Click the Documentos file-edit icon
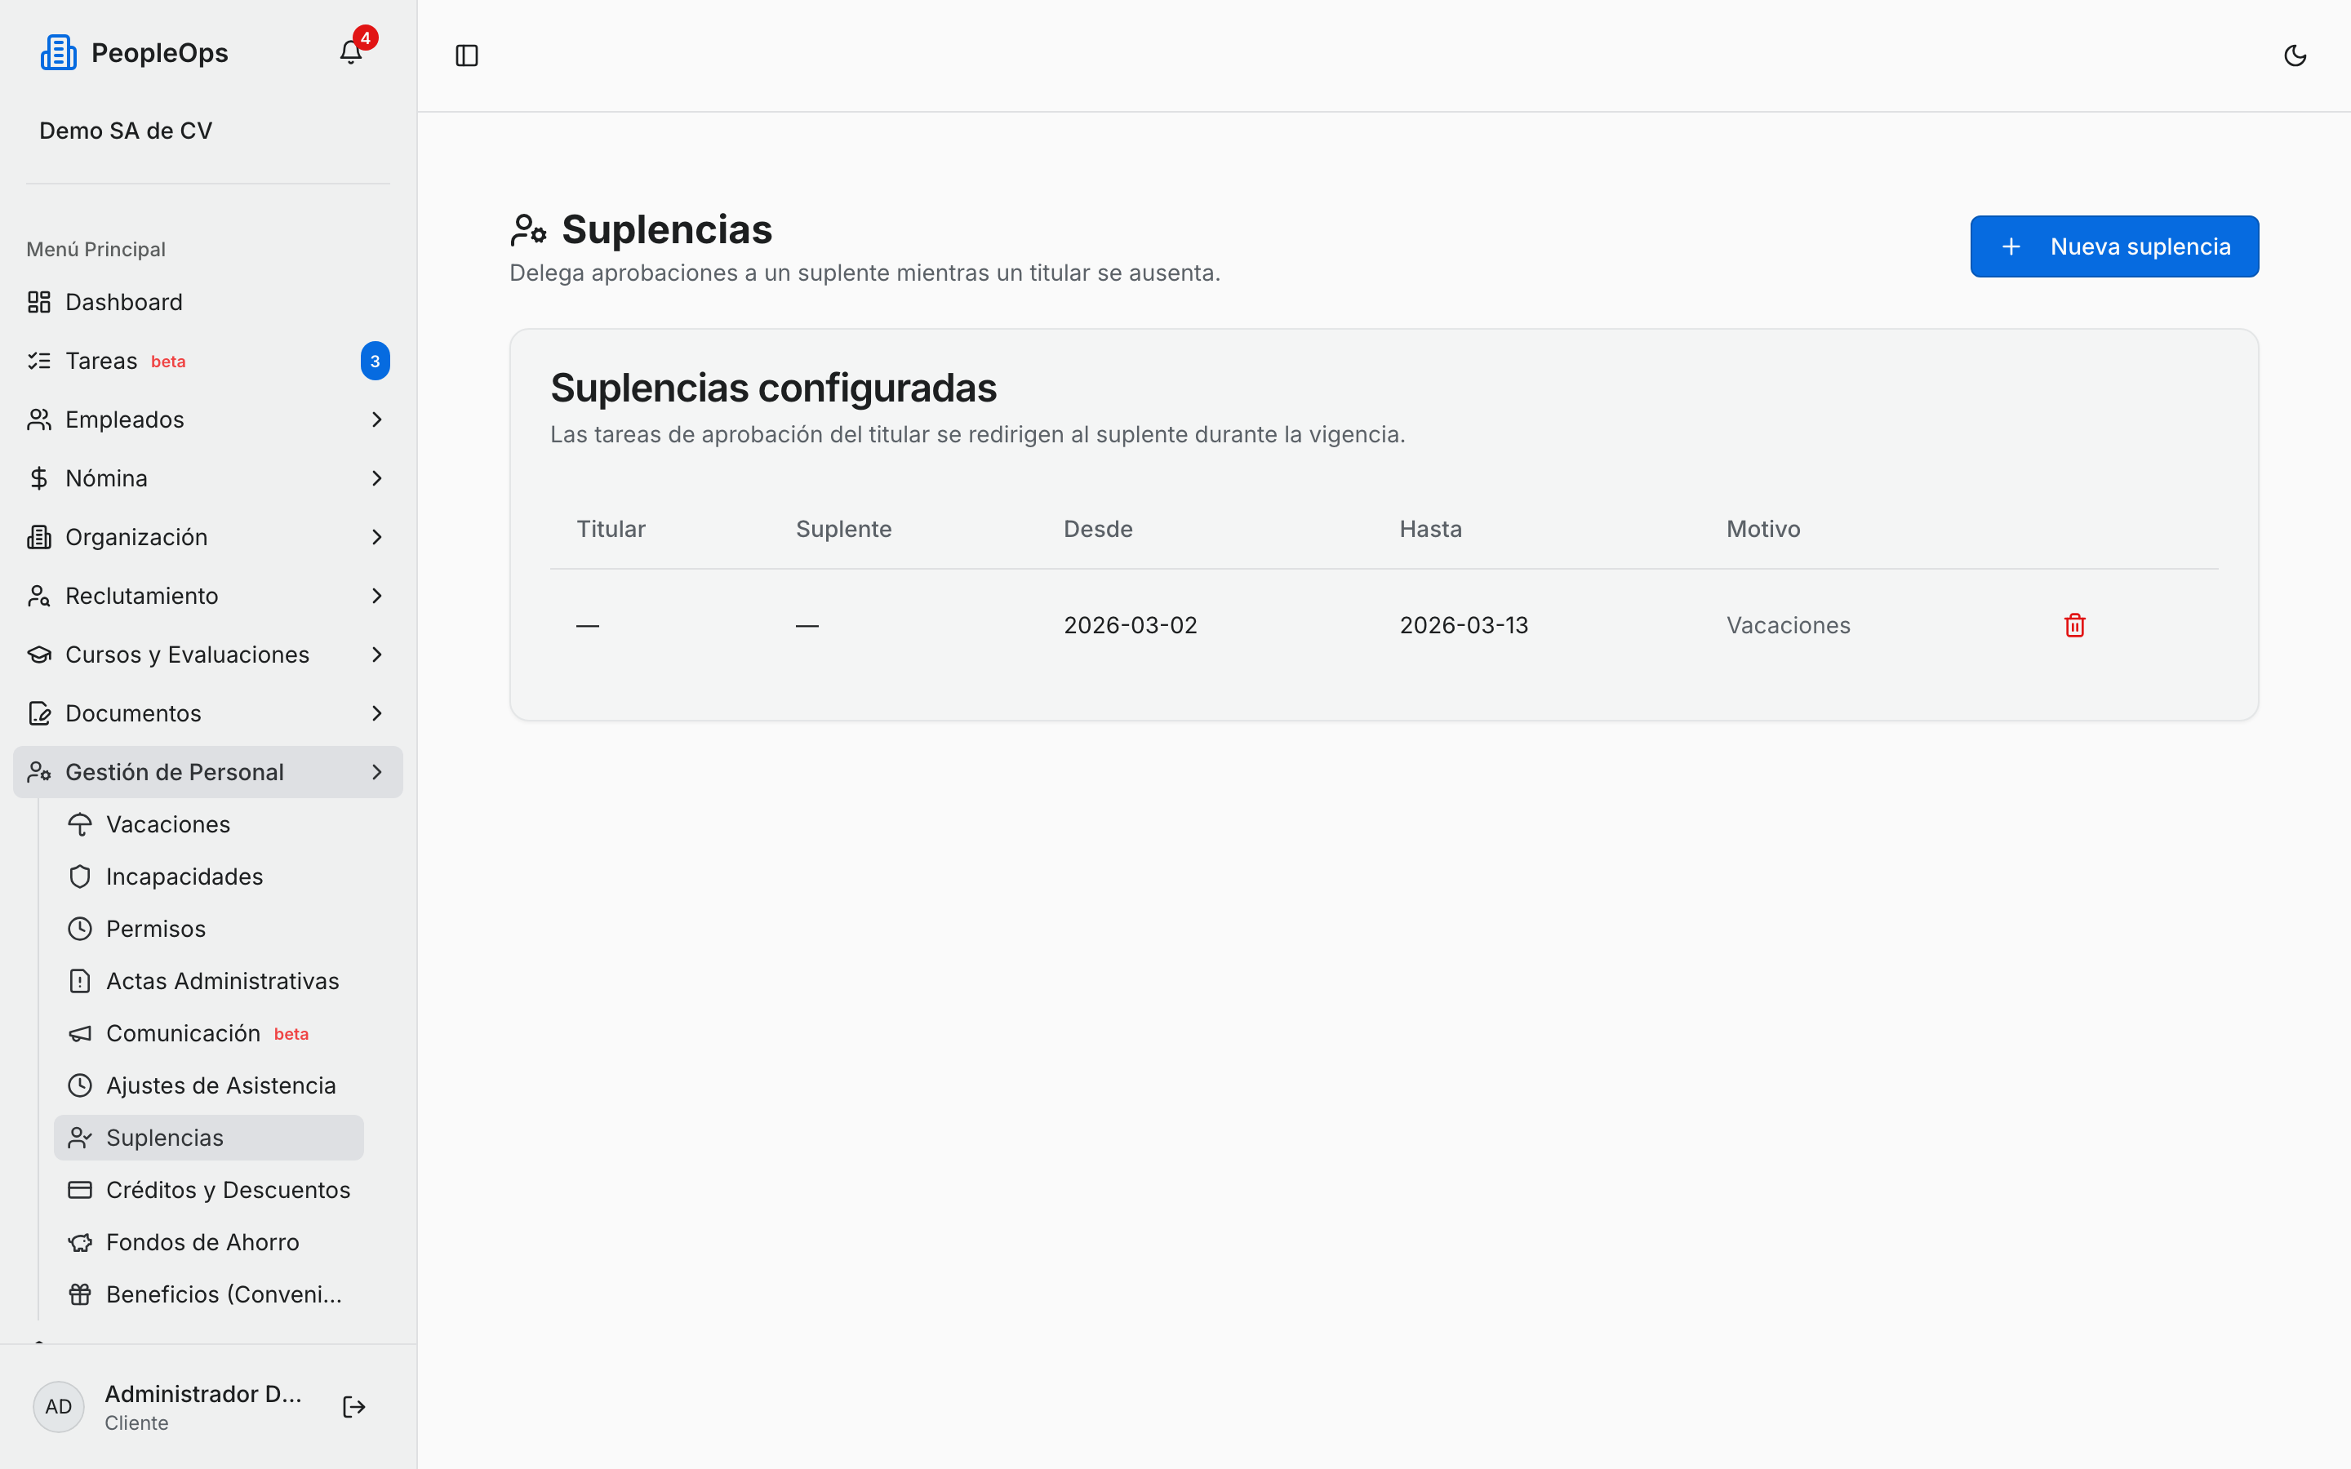2351x1469 pixels. 39,713
